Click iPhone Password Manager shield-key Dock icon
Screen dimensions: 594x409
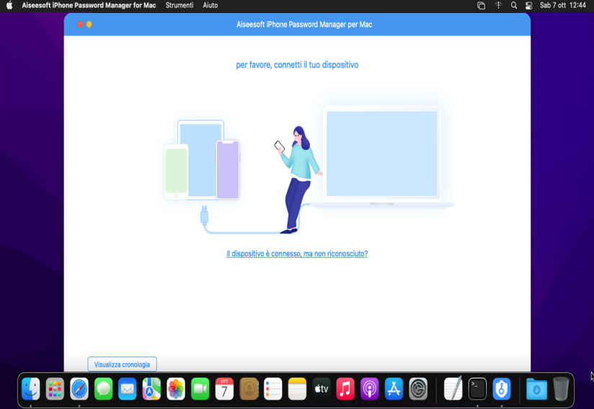pos(502,389)
